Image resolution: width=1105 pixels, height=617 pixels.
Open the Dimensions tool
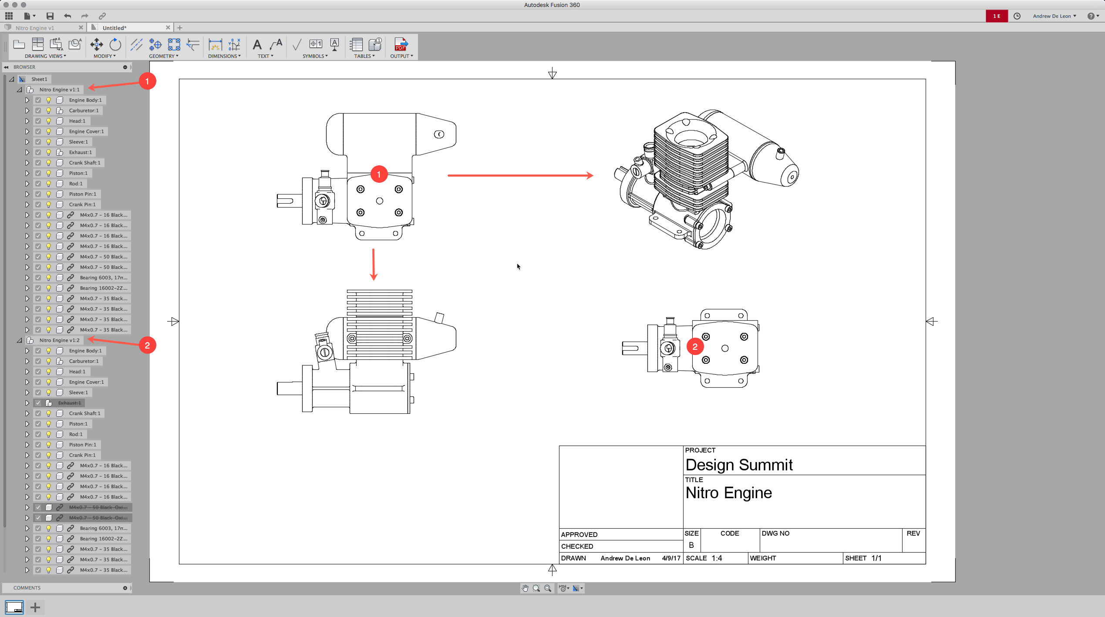pos(215,44)
